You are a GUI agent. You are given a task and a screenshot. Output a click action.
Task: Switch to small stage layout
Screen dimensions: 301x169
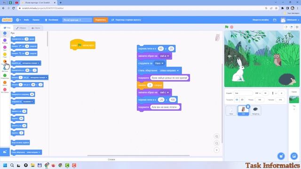pyautogui.click(x=286, y=27)
